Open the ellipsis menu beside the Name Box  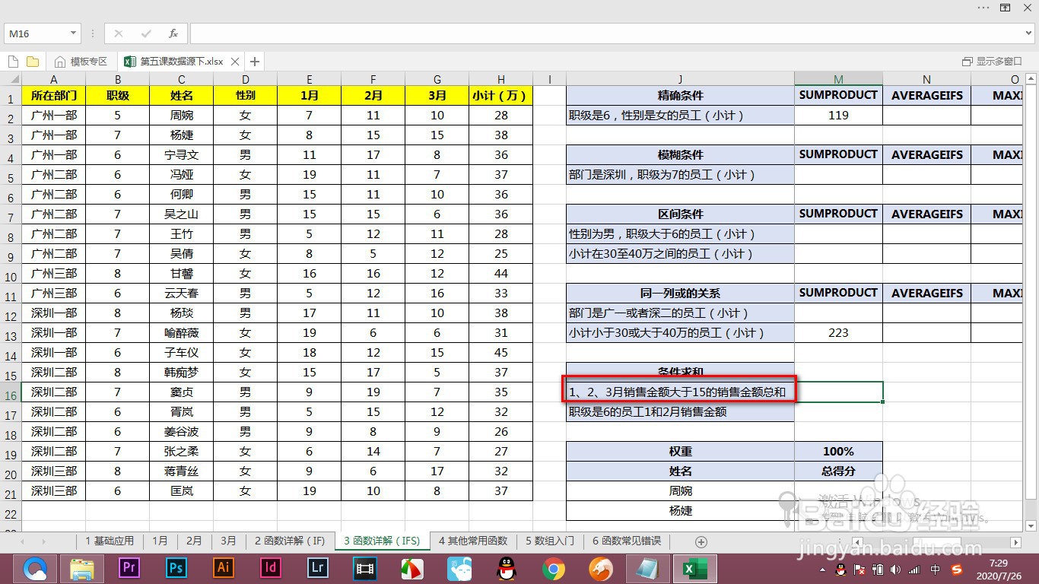click(93, 33)
